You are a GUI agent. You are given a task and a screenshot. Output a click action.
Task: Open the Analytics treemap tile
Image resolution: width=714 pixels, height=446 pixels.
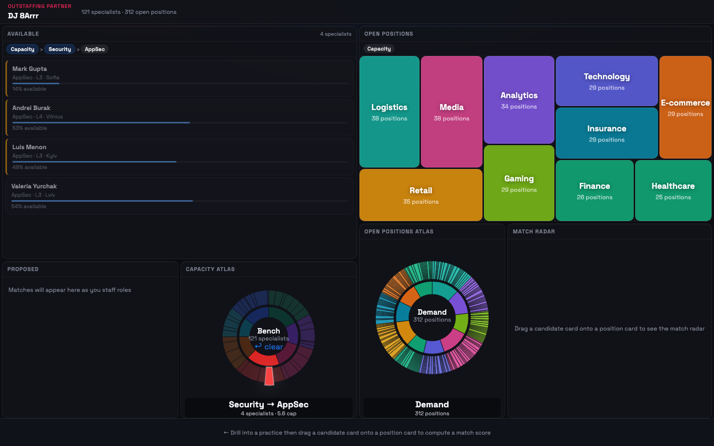(519, 100)
